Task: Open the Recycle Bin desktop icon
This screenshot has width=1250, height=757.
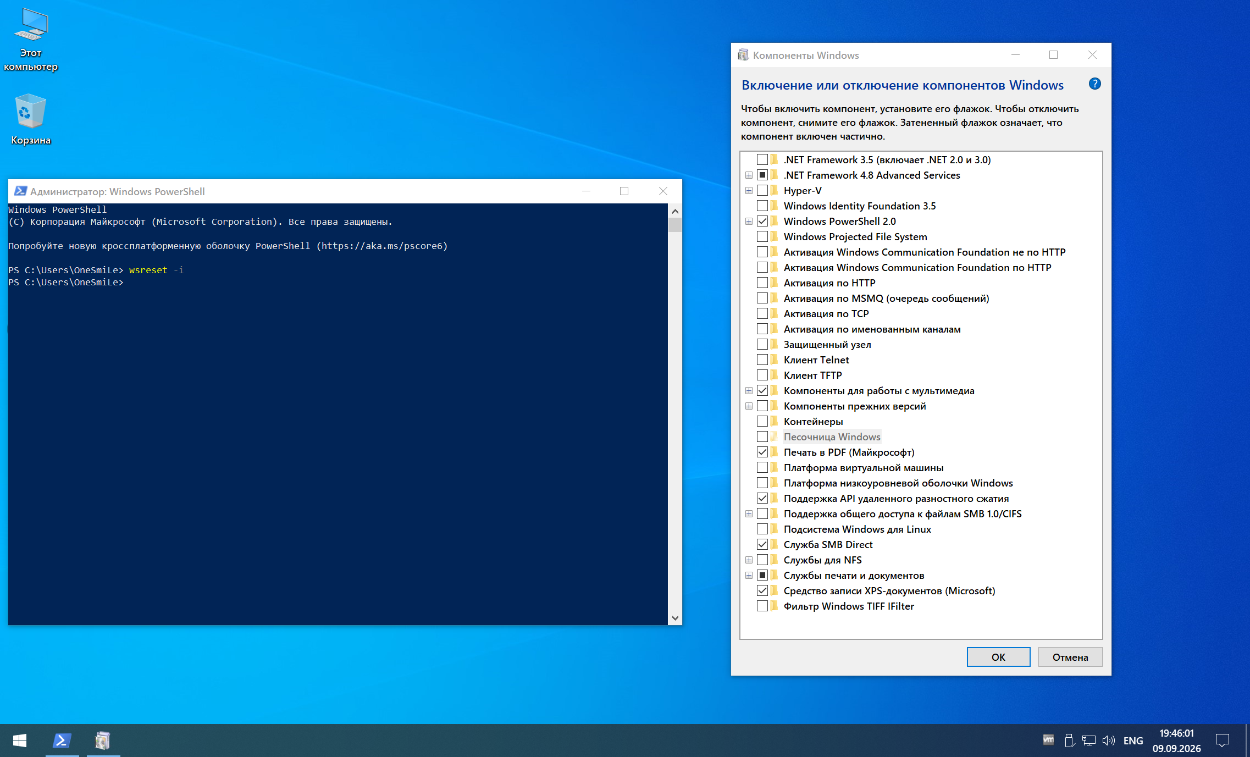Action: point(31,119)
